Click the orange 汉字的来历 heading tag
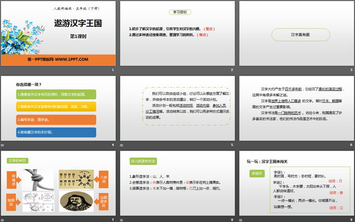The width and height of the screenshot is (355, 222). (16, 161)
